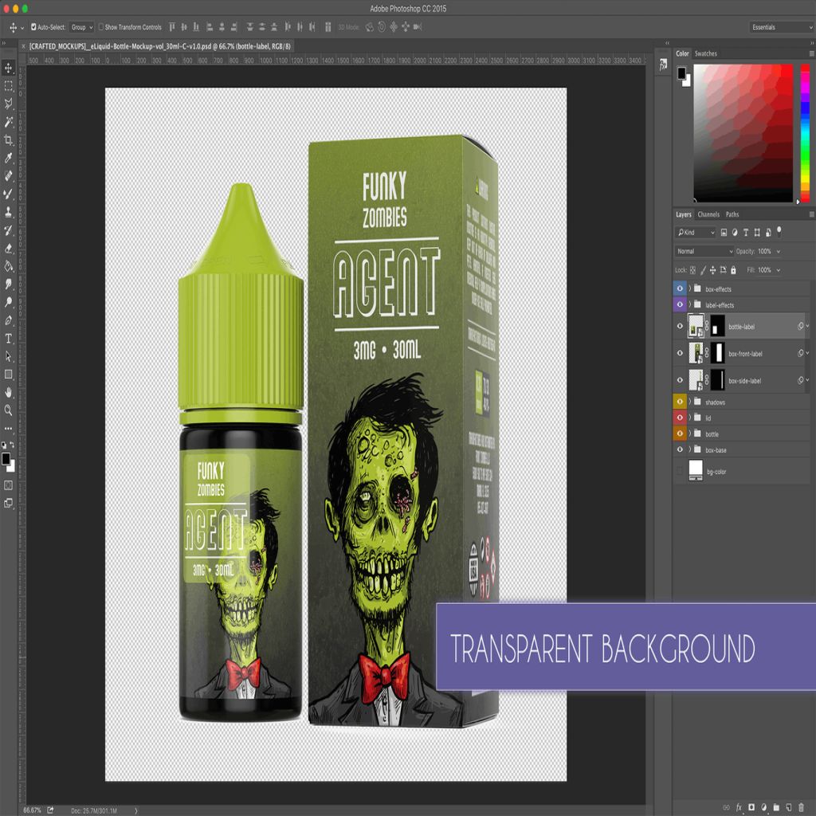Select the Eraser tool
The height and width of the screenshot is (816, 816).
[9, 248]
